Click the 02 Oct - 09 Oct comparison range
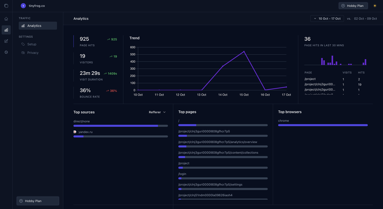This screenshot has width=383, height=209. click(365, 19)
